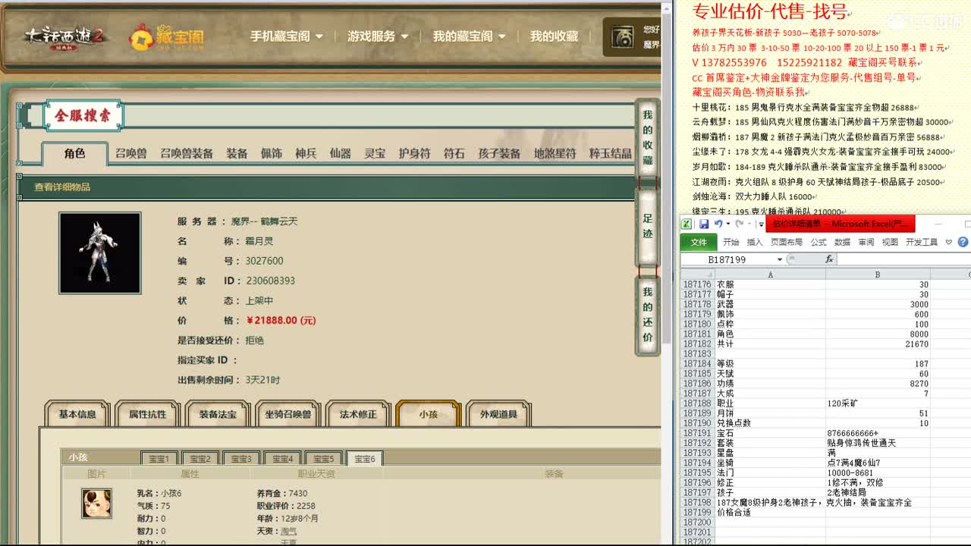Open the Name Box dropdown arrow
This screenshot has width=971, height=546.
pos(779,259)
